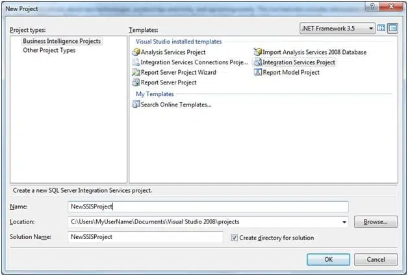
Task: Expand the Location path dropdown arrow
Action: 344,222
